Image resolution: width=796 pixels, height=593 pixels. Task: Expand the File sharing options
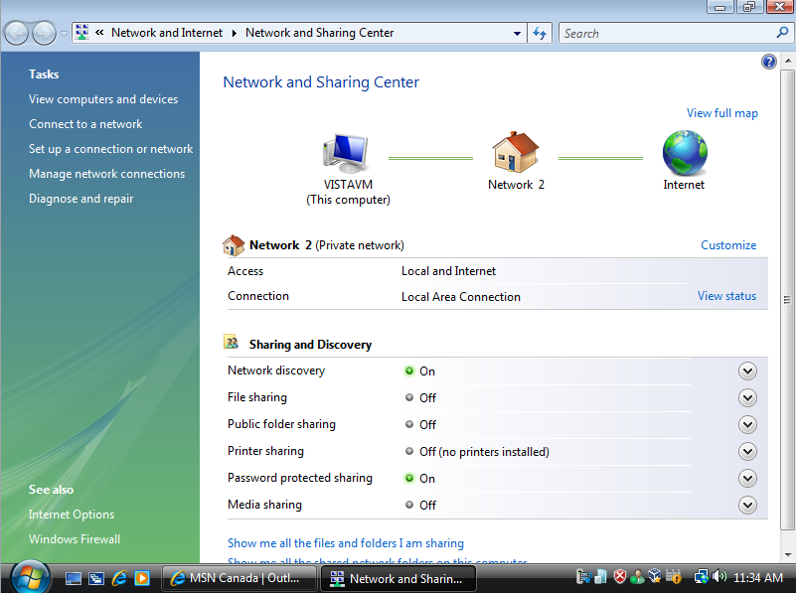tap(748, 398)
